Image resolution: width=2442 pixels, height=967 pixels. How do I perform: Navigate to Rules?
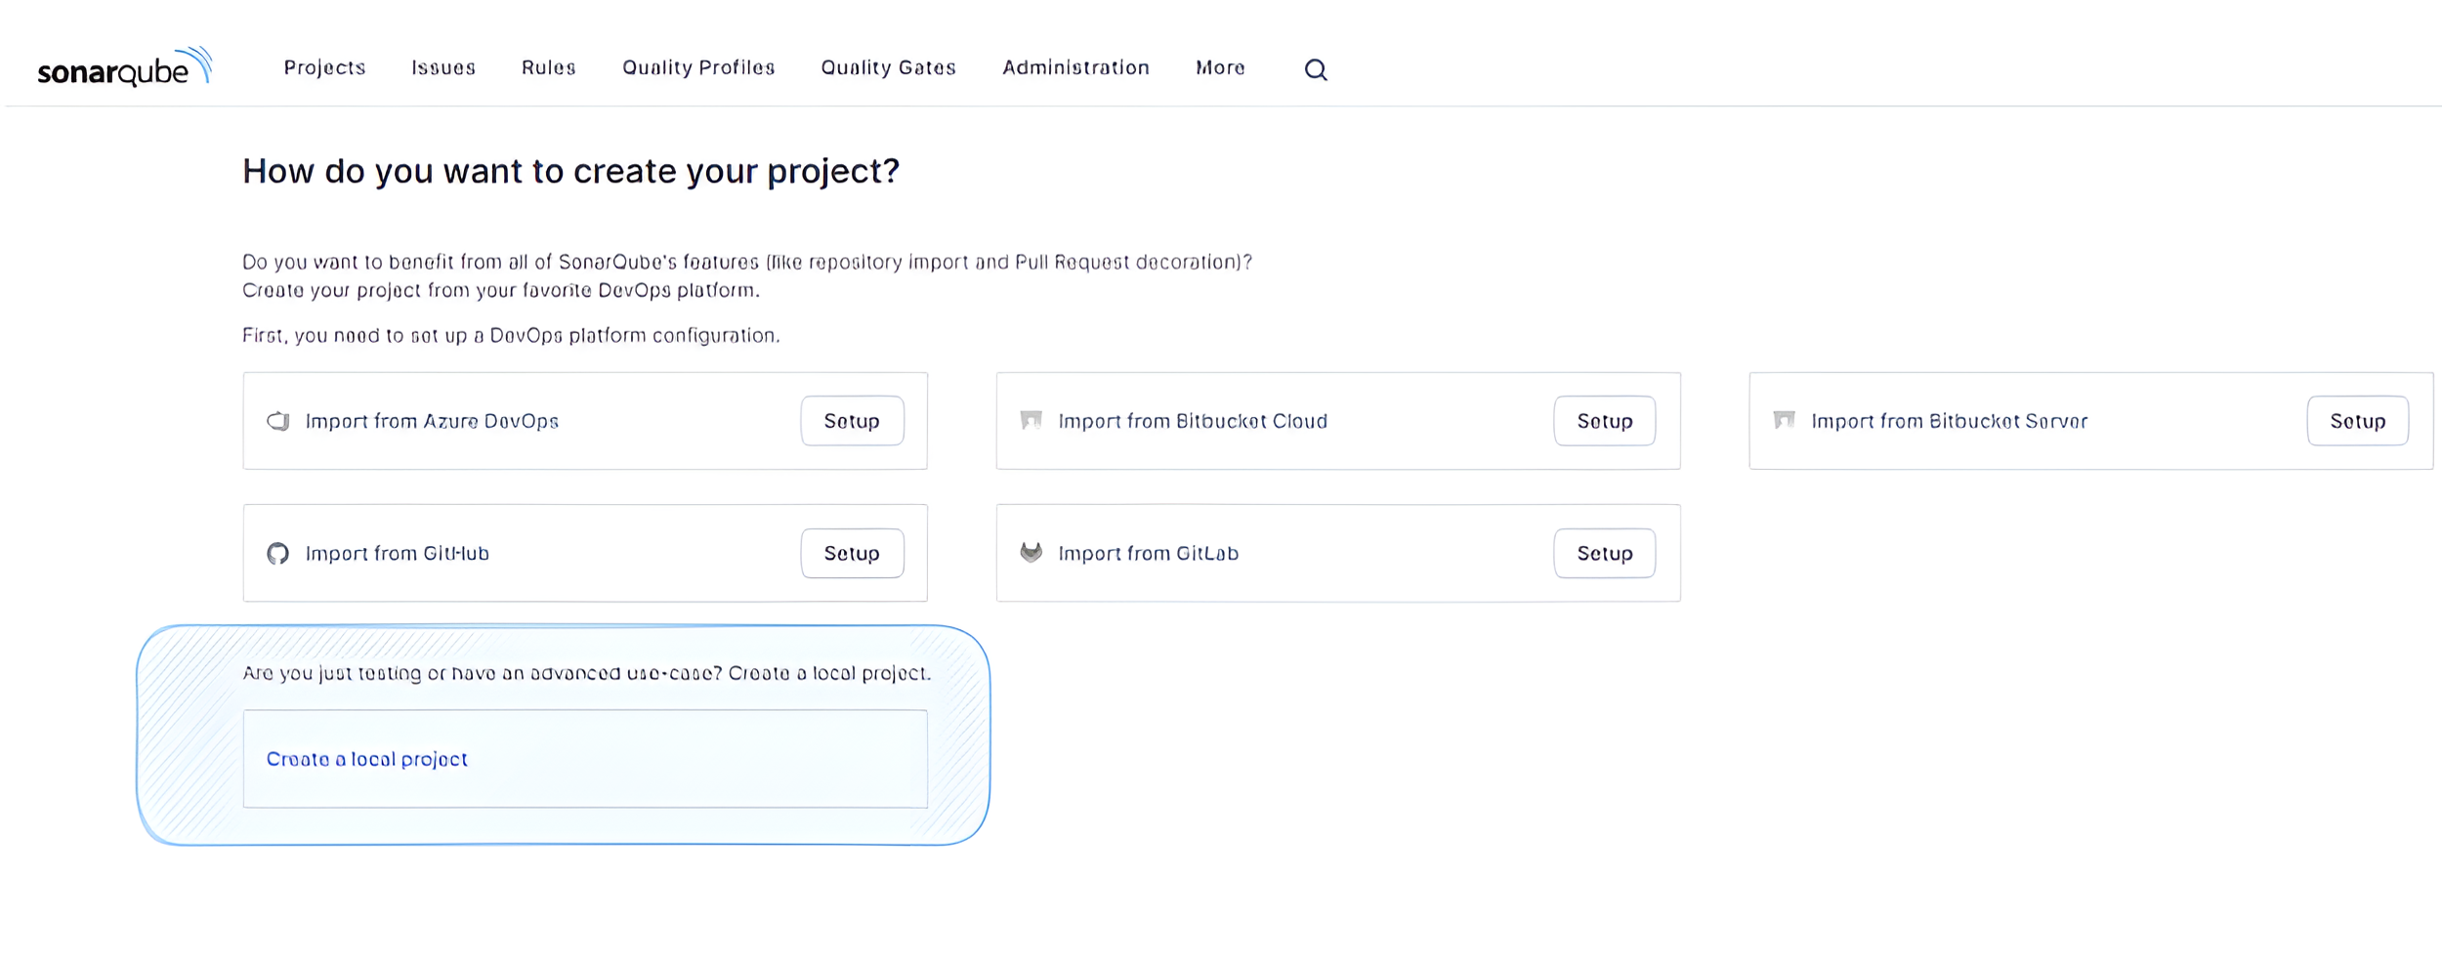(x=548, y=67)
